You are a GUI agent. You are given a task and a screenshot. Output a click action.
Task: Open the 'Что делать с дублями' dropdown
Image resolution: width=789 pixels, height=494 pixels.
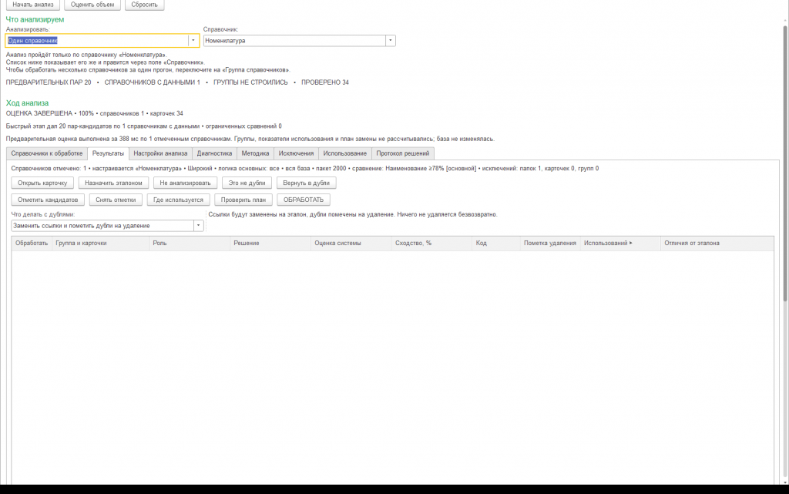[198, 226]
